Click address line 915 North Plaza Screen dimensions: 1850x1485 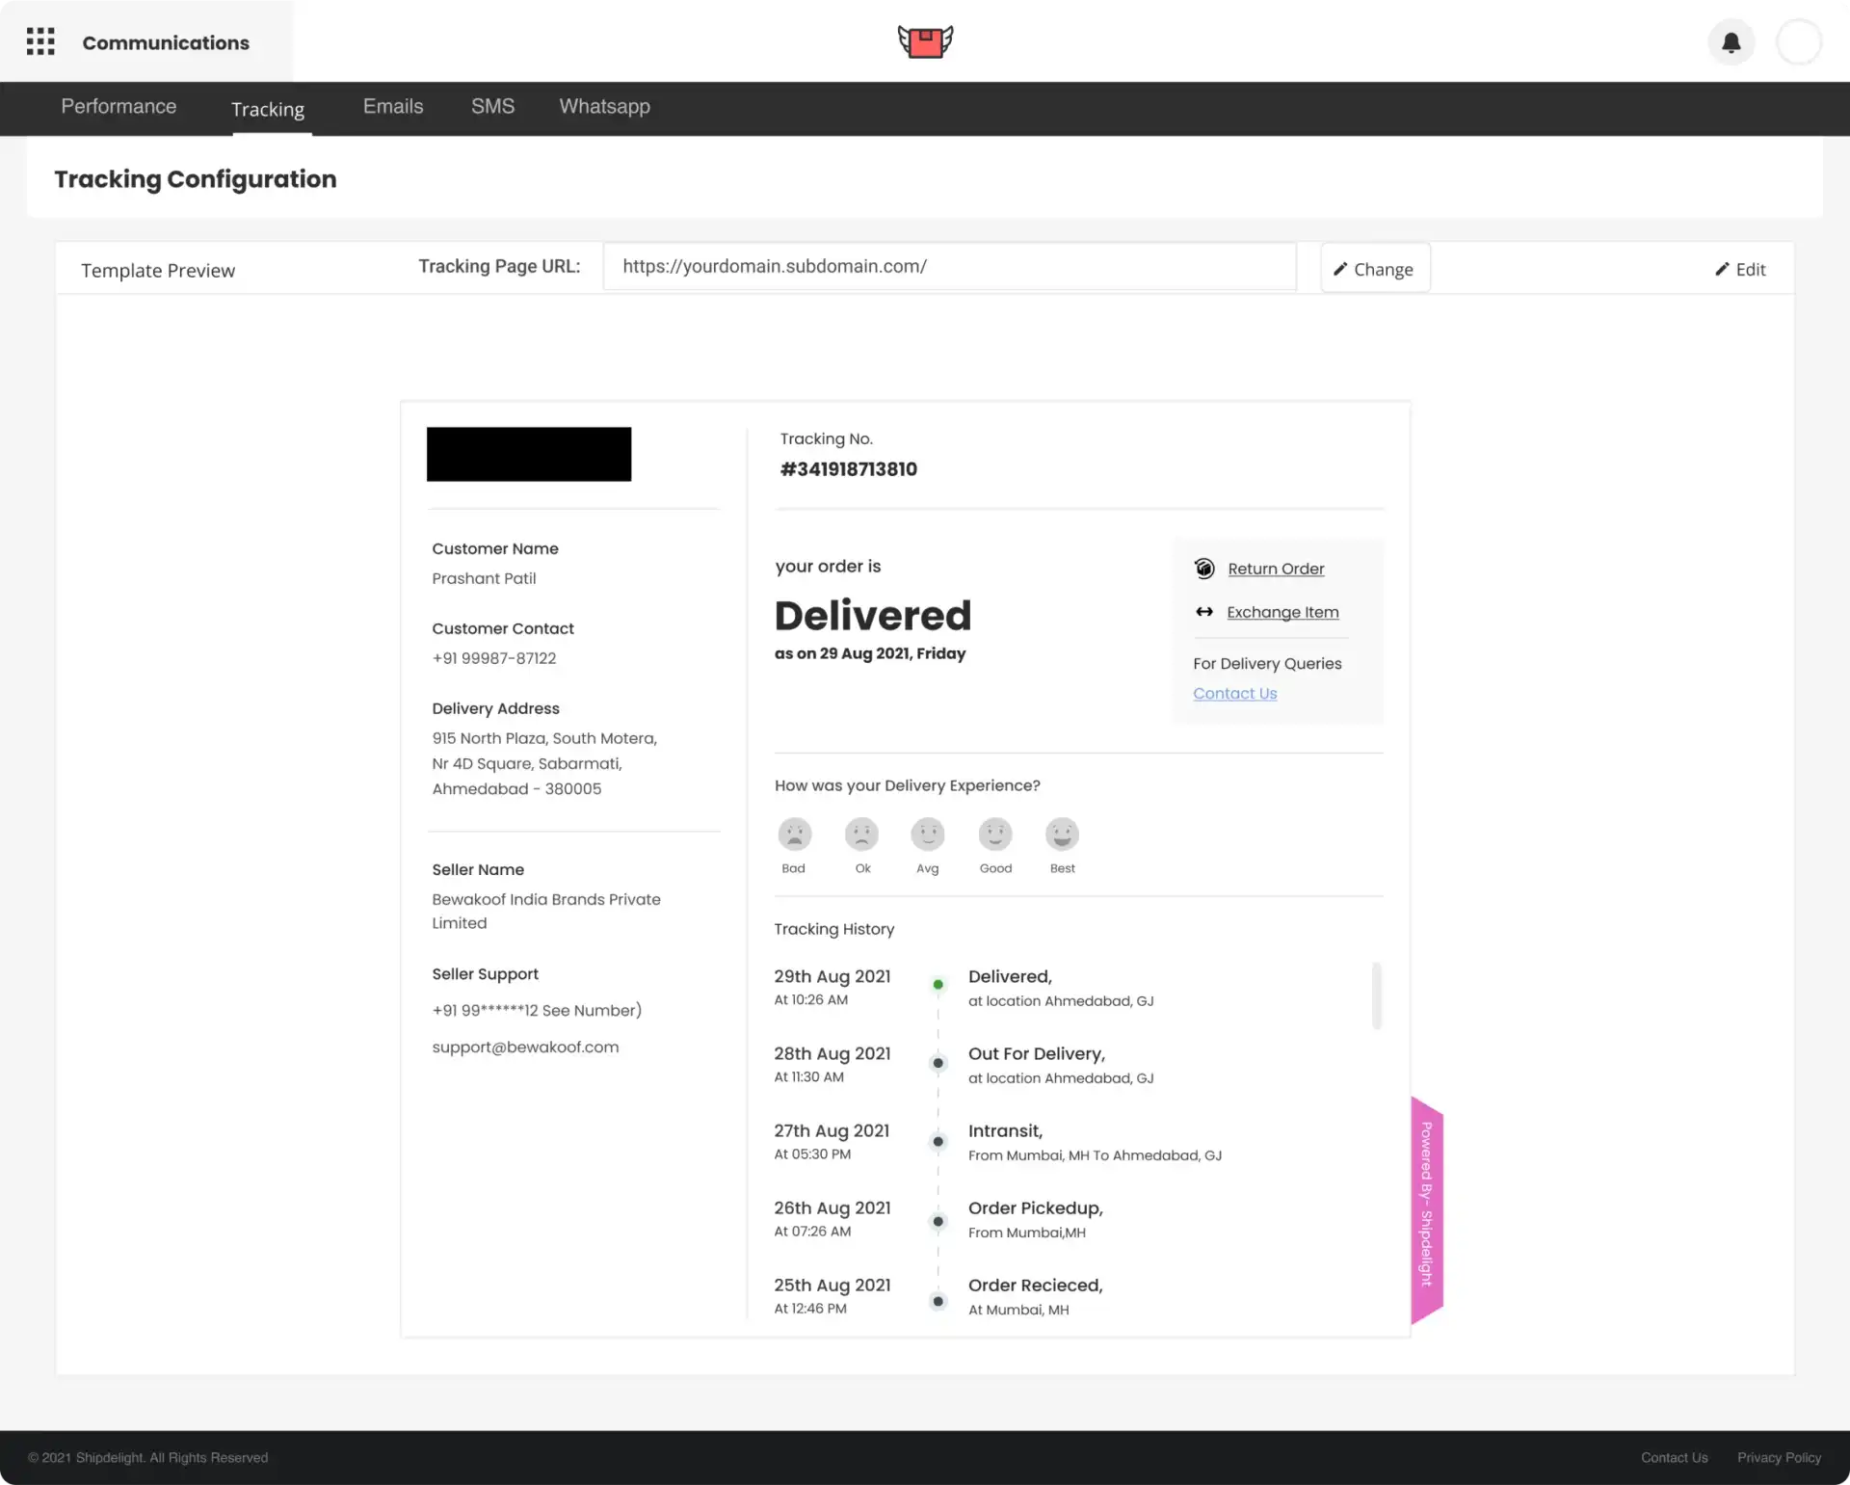[544, 738]
